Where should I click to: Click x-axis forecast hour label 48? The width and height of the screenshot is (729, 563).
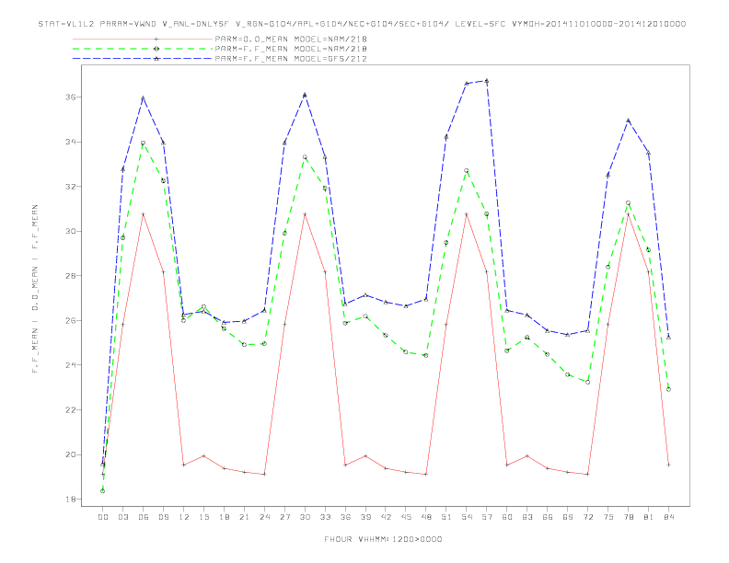coord(426,517)
